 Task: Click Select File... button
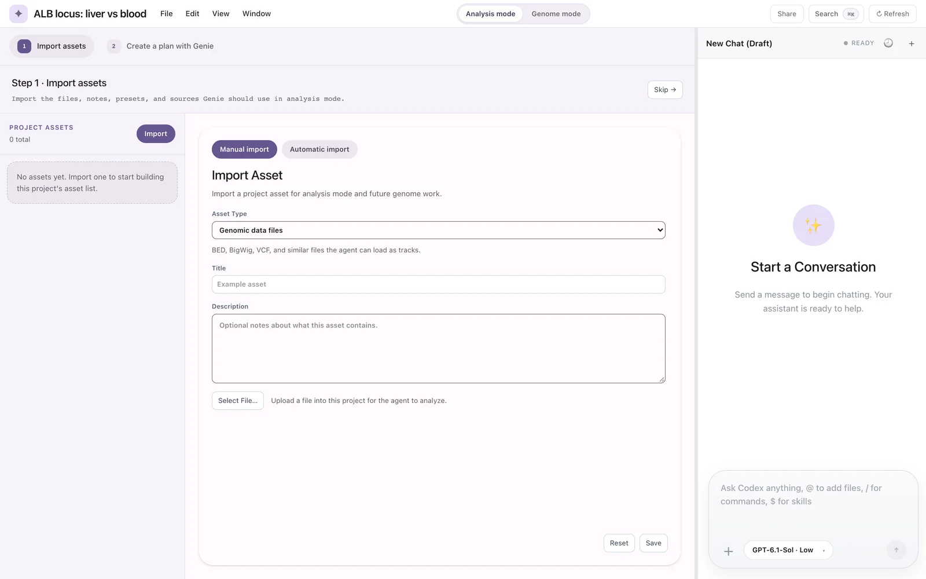pos(238,401)
